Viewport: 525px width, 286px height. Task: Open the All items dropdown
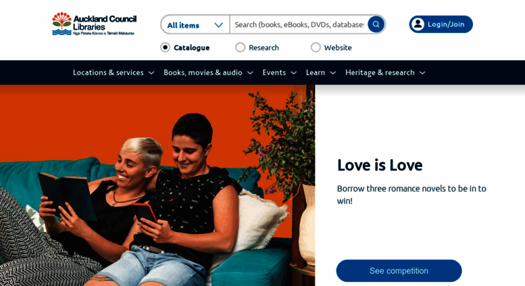point(195,24)
